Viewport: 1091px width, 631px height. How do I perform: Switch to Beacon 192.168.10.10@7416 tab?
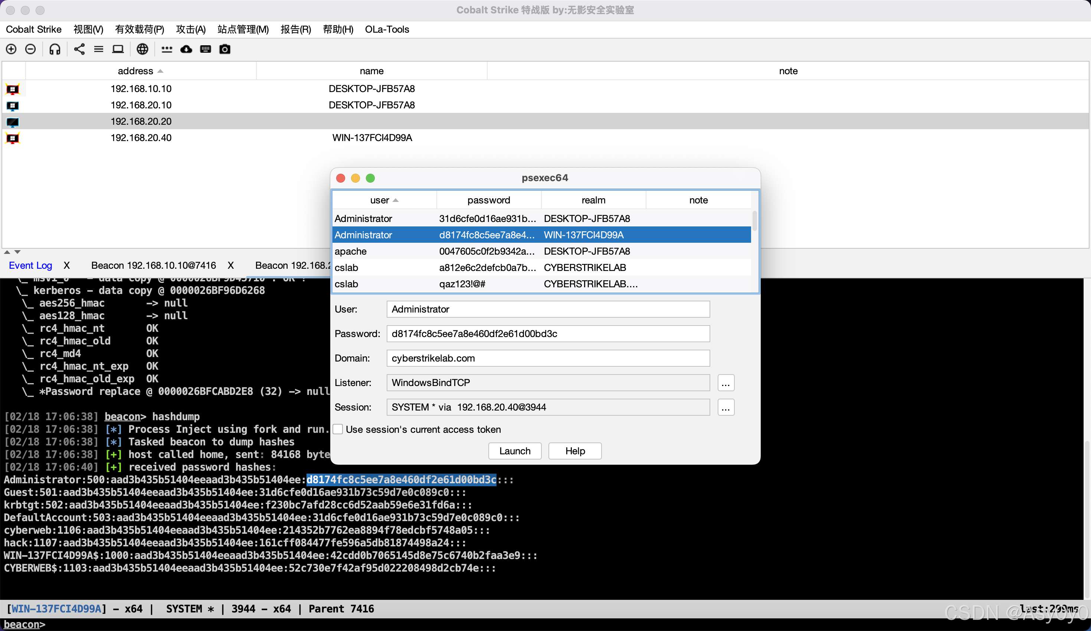[x=153, y=265]
